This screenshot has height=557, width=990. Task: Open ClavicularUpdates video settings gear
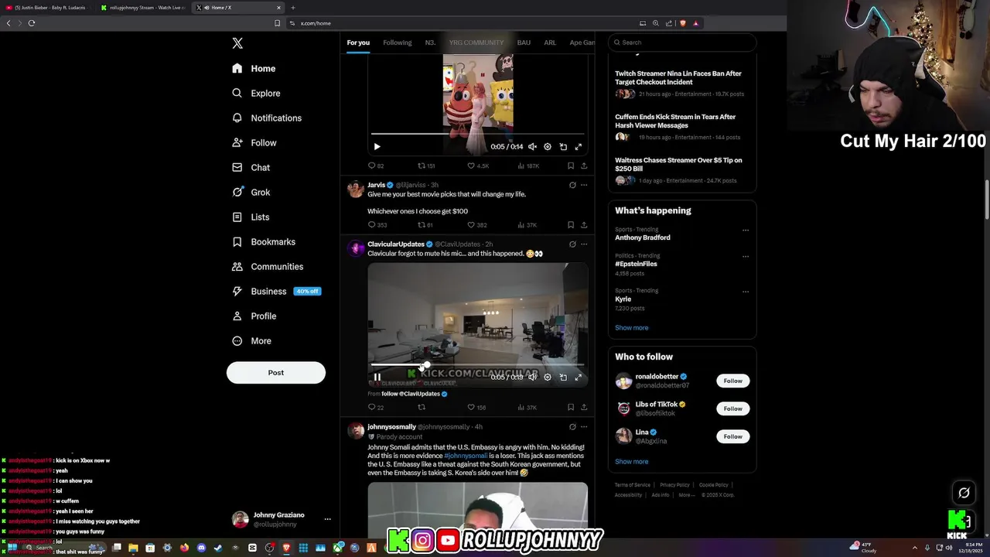click(548, 378)
